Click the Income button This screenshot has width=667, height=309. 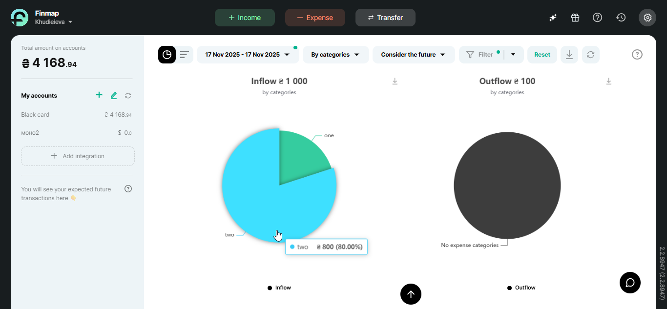coord(245,18)
